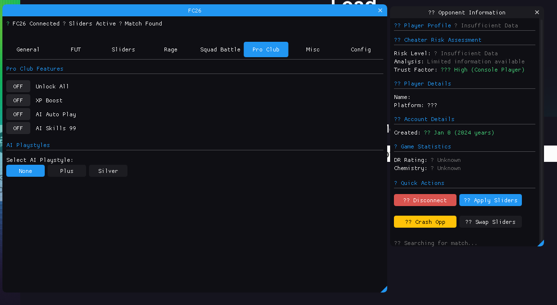Open the General tab
This screenshot has height=305, width=557.
[x=28, y=49]
